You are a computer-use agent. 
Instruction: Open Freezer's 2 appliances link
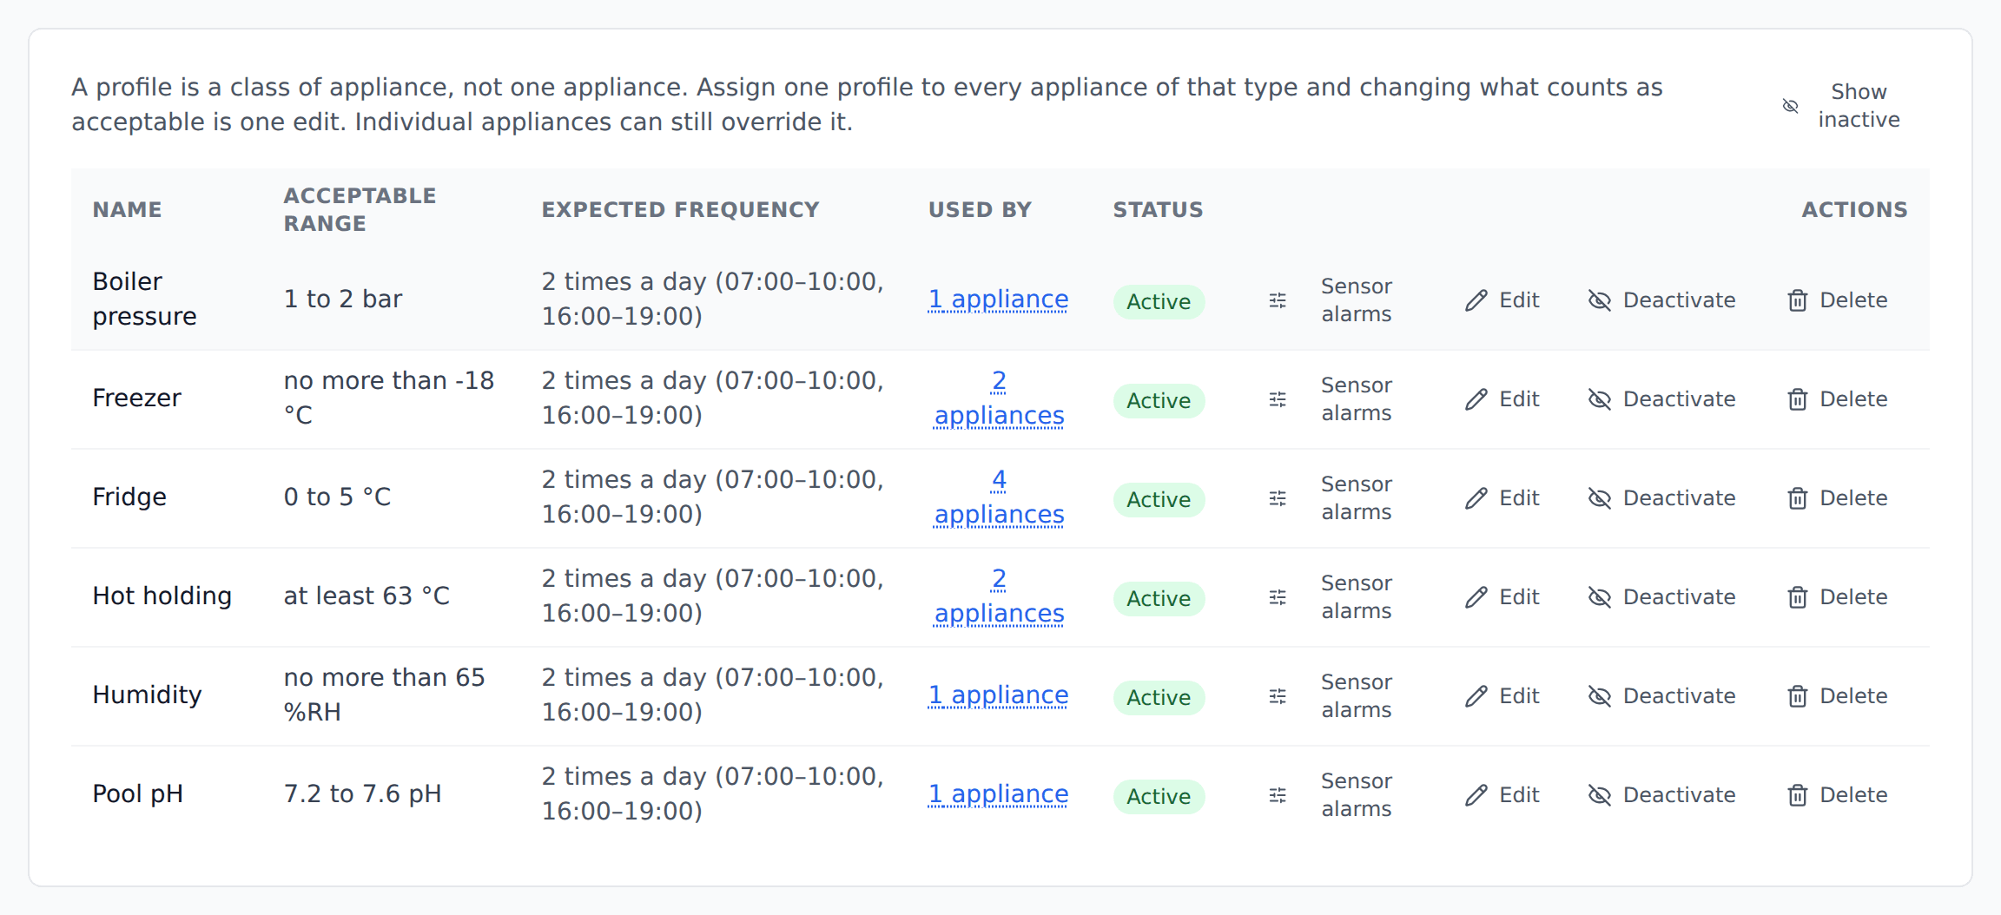click(999, 398)
